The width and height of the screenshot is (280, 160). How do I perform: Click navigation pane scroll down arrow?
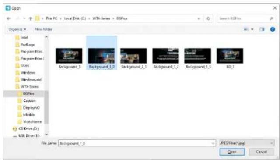pos(46,135)
